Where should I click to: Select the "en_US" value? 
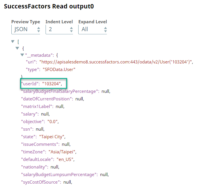[65, 159]
